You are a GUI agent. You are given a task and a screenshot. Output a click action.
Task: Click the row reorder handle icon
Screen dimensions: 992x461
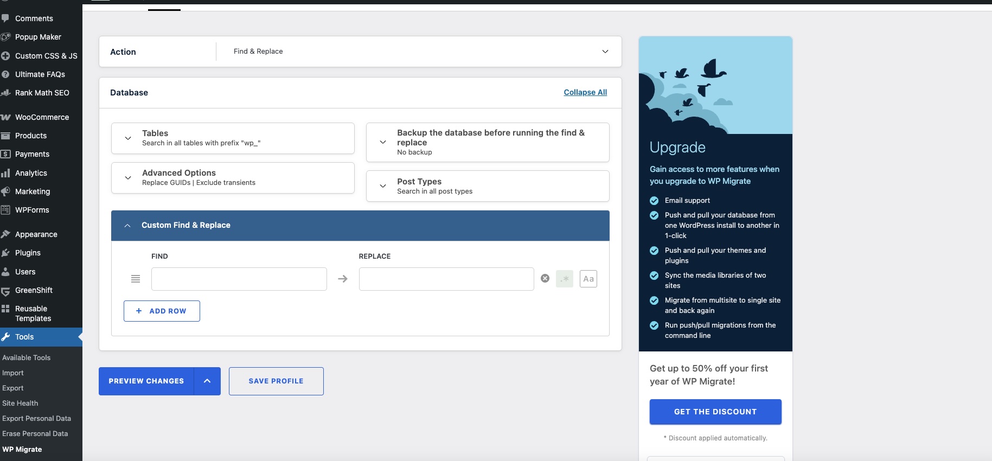136,279
